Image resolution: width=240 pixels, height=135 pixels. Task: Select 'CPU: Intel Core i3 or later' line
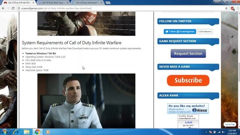point(38,60)
